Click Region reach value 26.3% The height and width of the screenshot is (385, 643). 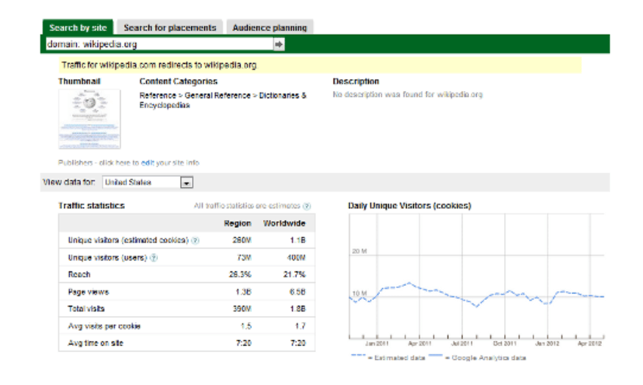240,274
